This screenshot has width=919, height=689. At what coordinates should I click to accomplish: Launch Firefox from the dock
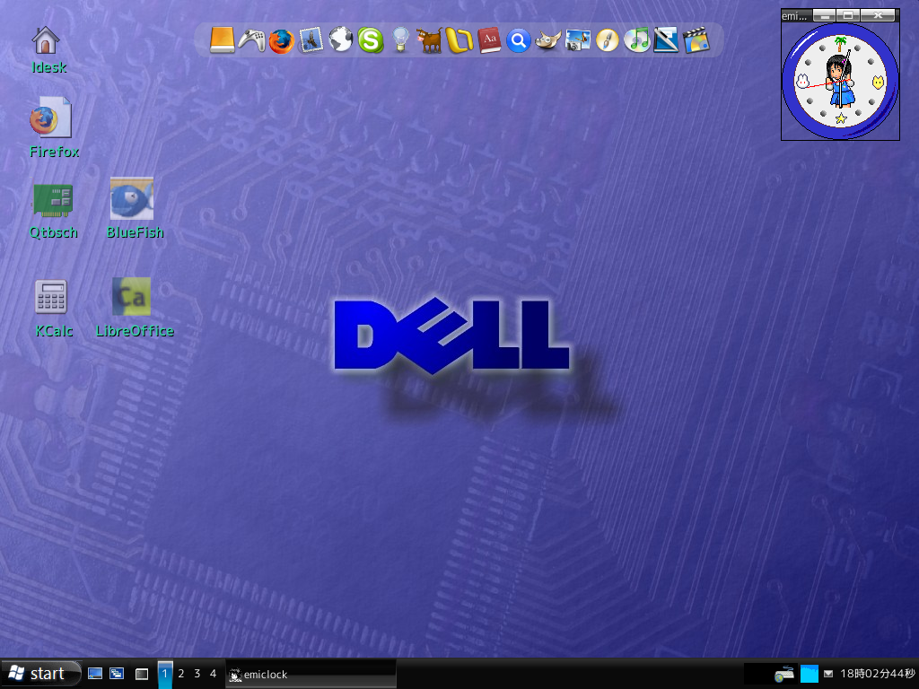[280, 40]
